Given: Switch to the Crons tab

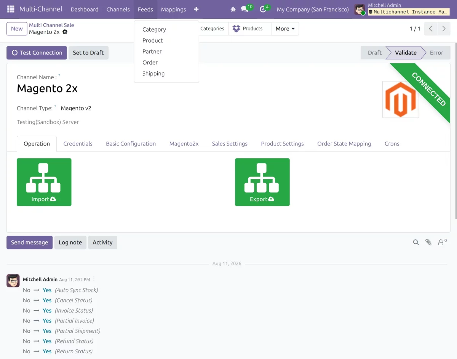Looking at the screenshot, I should coord(392,144).
